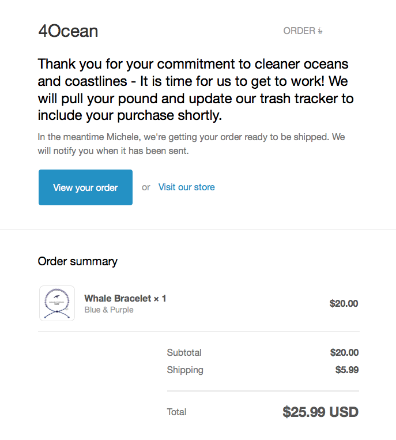This screenshot has height=440, width=396.
Task: Select the ORDER # label
Action: 303,31
